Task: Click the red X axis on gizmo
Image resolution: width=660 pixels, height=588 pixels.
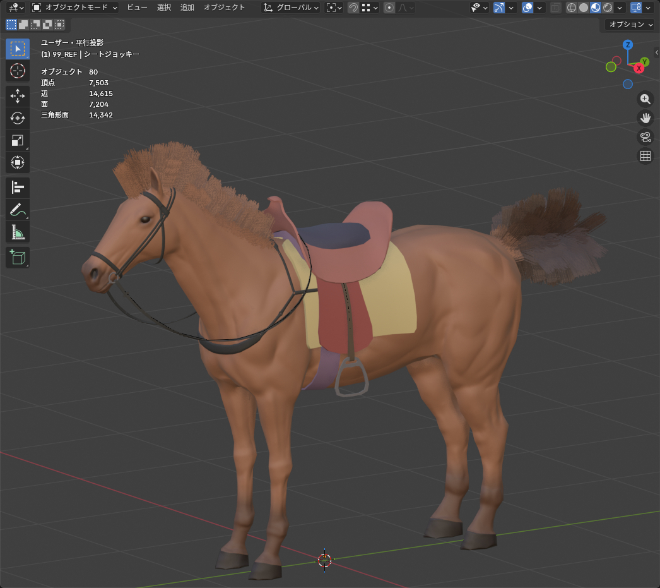Action: pos(639,68)
